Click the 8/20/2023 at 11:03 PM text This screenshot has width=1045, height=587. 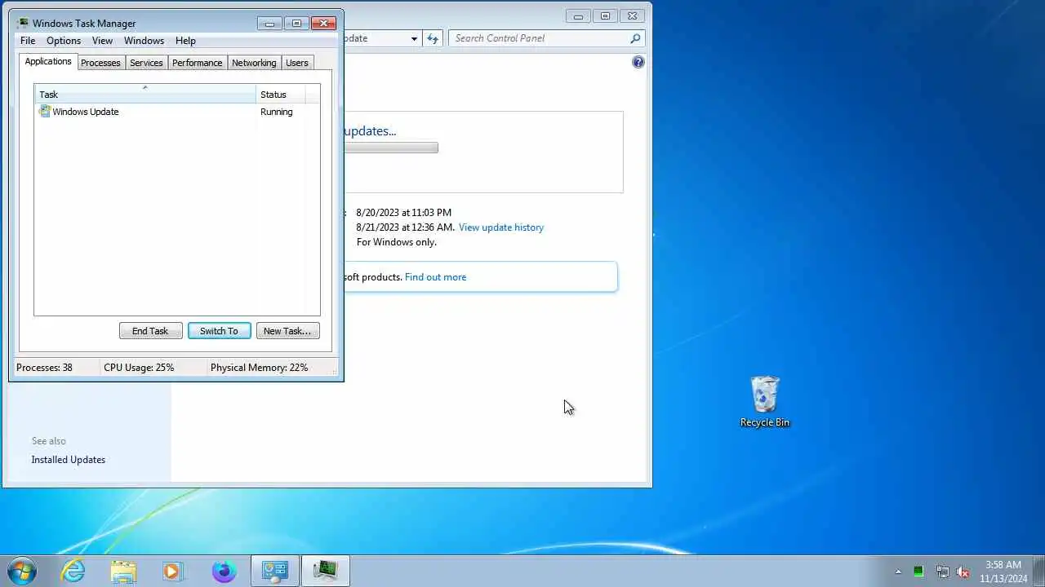tap(403, 213)
